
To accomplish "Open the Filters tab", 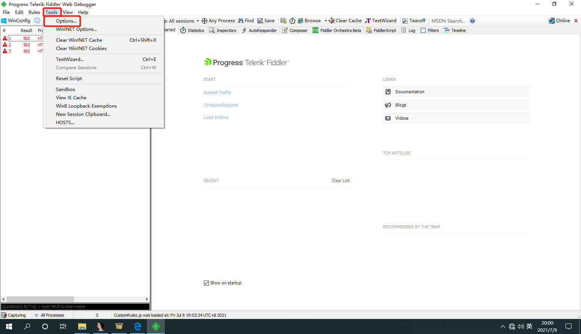I will 430,30.
